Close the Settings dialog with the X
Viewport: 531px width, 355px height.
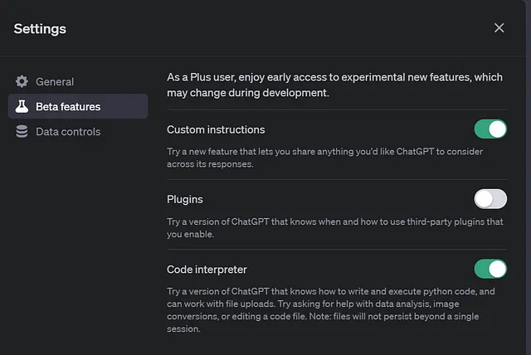[x=499, y=28]
